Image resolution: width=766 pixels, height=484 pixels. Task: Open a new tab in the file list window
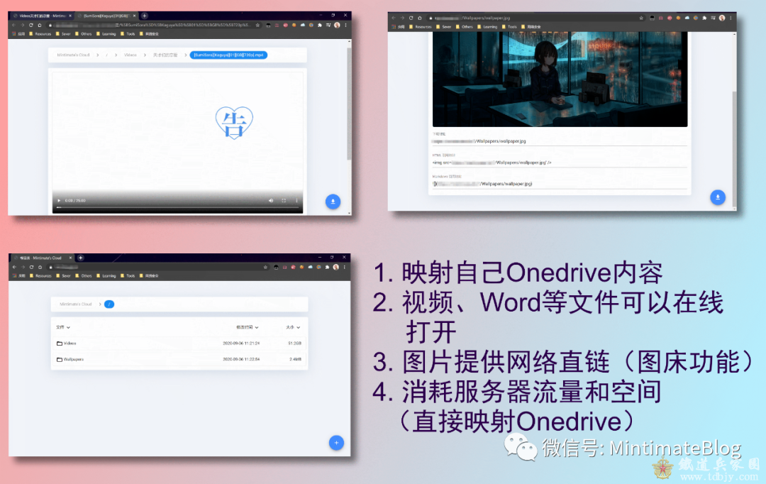pyautogui.click(x=81, y=258)
